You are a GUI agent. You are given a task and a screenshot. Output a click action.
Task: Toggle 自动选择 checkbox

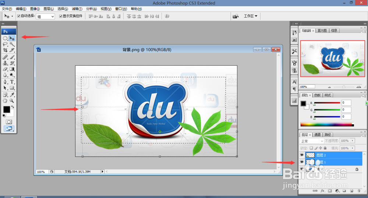coord(19,16)
